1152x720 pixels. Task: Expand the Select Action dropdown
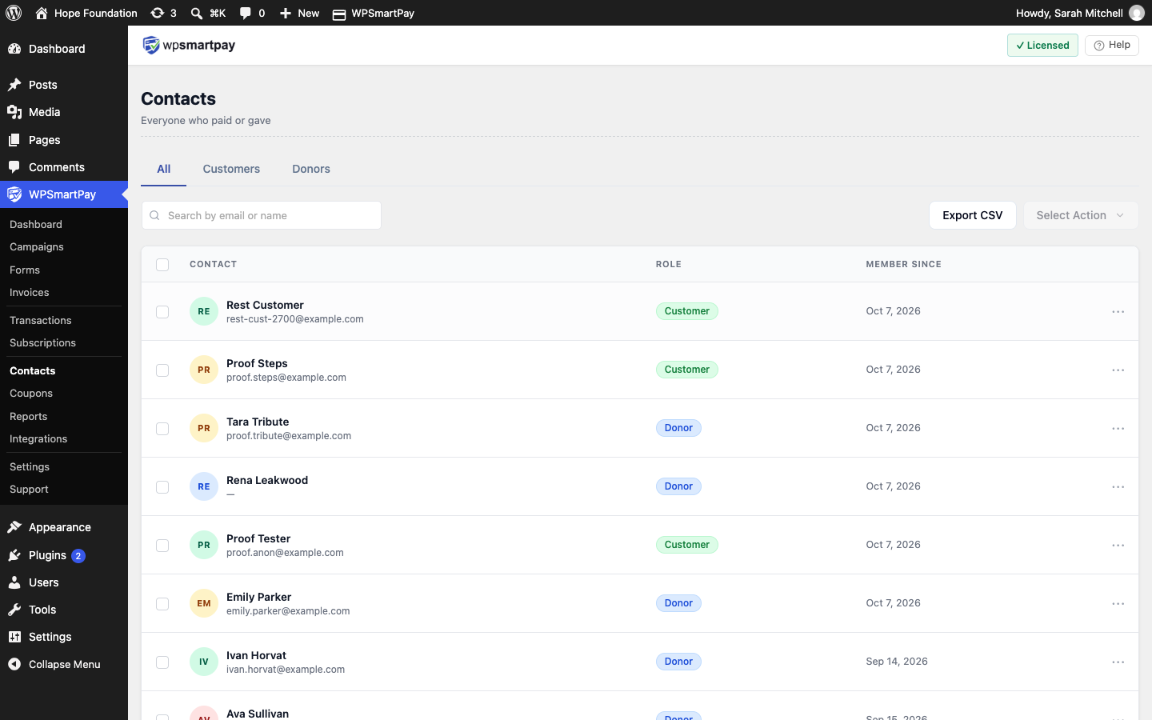click(1081, 215)
